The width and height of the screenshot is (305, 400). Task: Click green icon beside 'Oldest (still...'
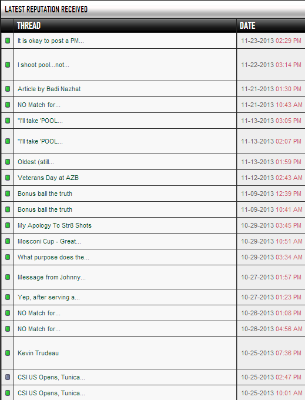click(x=8, y=162)
